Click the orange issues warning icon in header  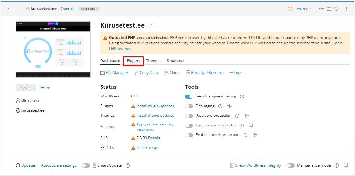[290, 9]
